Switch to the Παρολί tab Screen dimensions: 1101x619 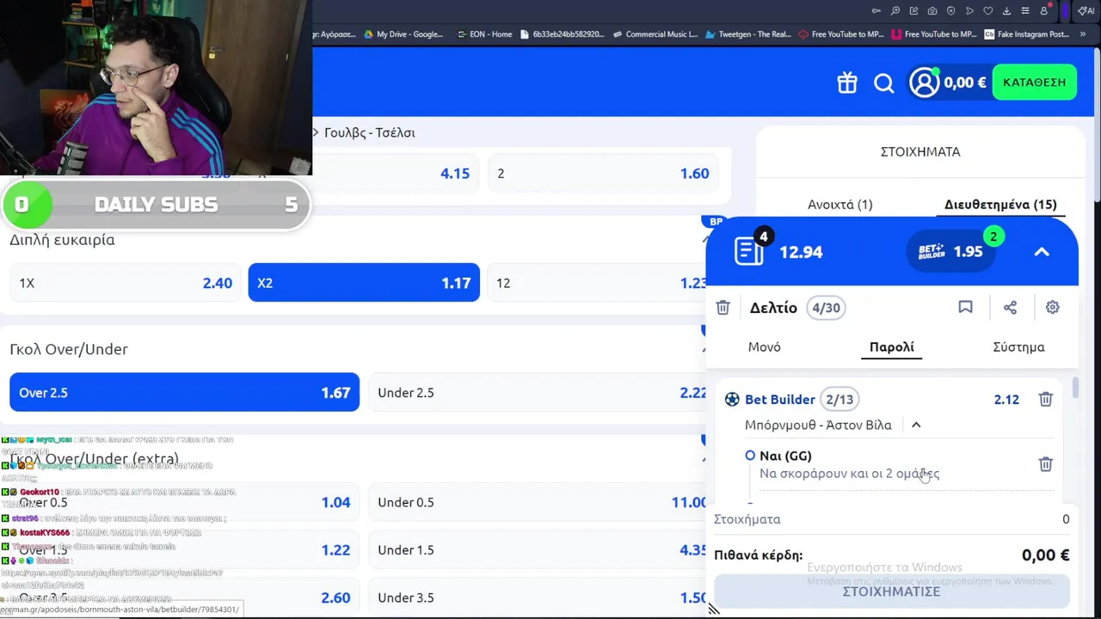coord(891,347)
